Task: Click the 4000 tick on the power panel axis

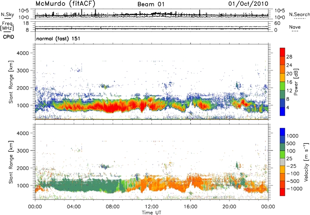Action: 23,53
